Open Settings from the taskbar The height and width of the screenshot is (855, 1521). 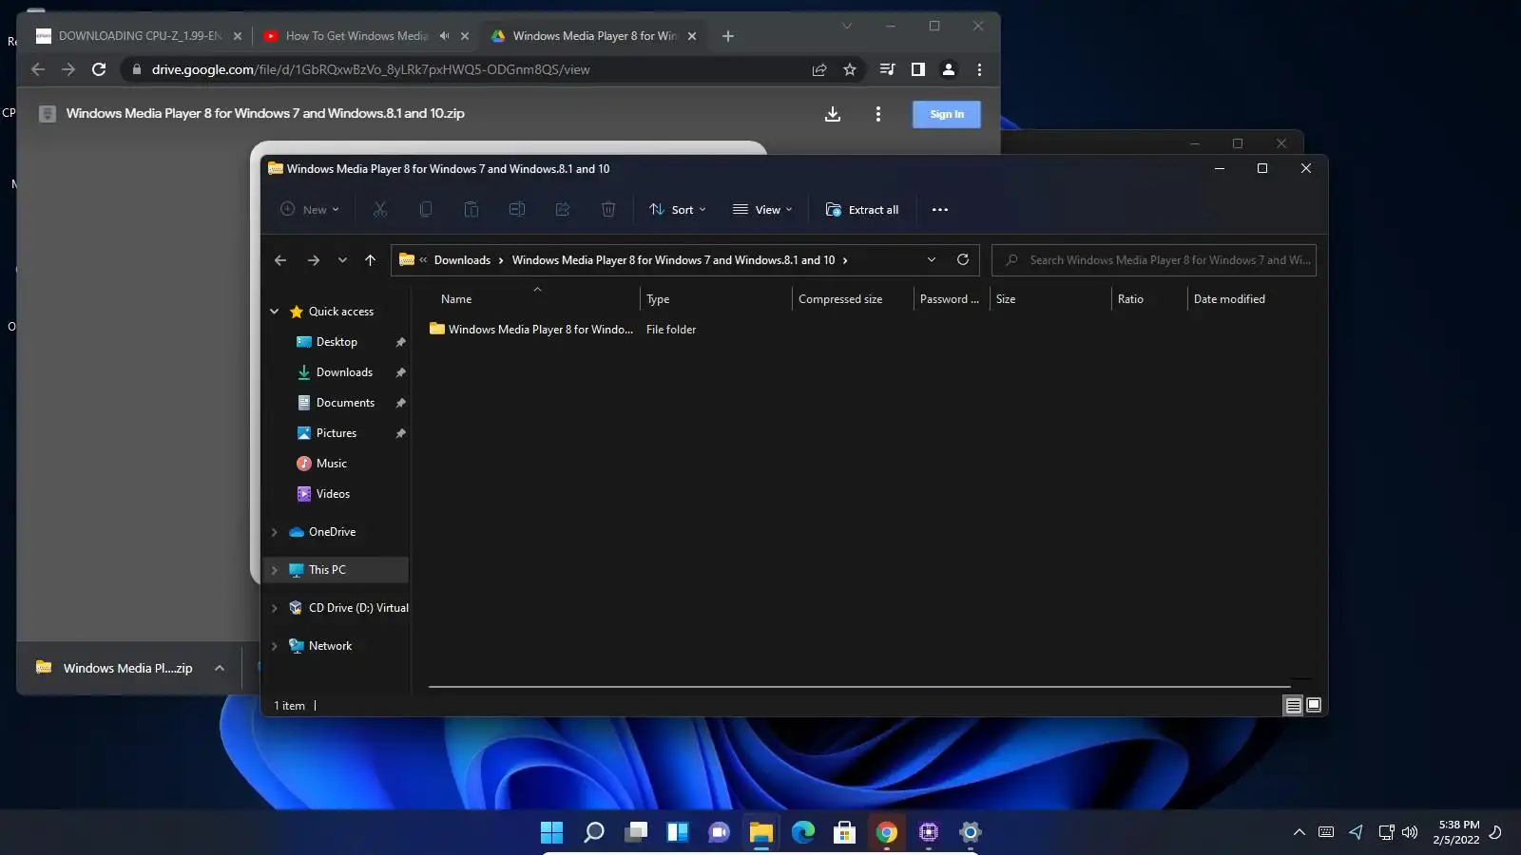[x=971, y=832]
